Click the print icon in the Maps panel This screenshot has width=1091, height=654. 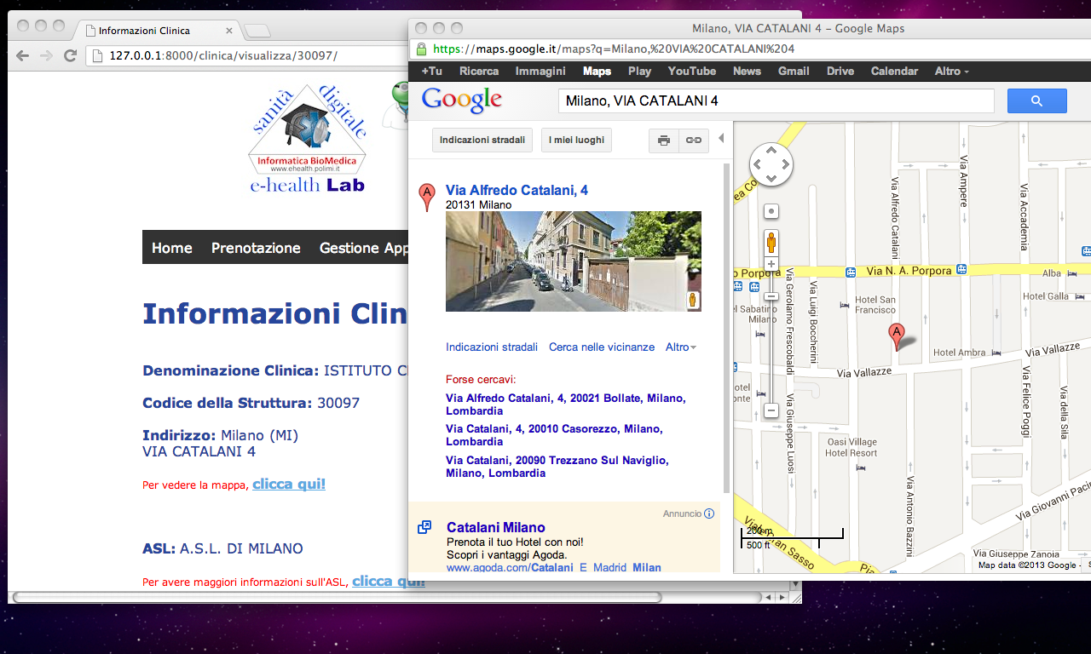pyautogui.click(x=663, y=140)
